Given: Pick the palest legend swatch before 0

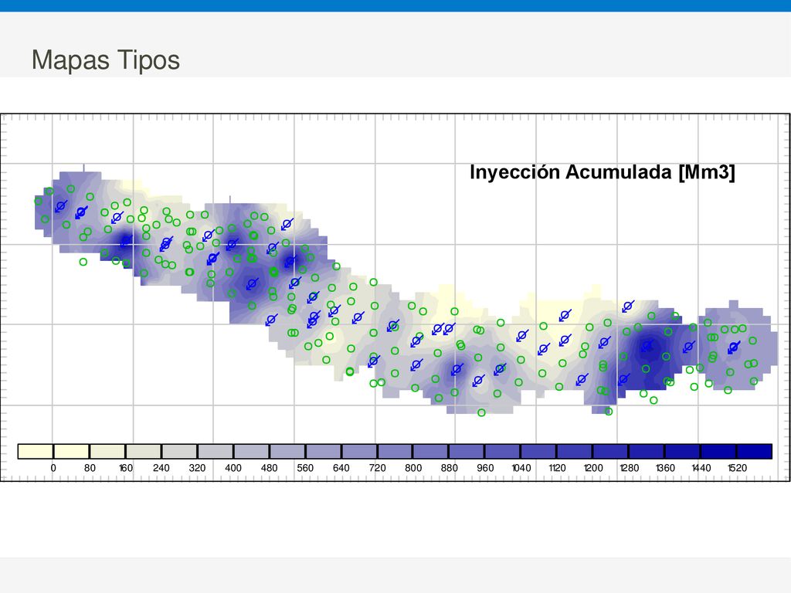Looking at the screenshot, I should pyautogui.click(x=36, y=451).
